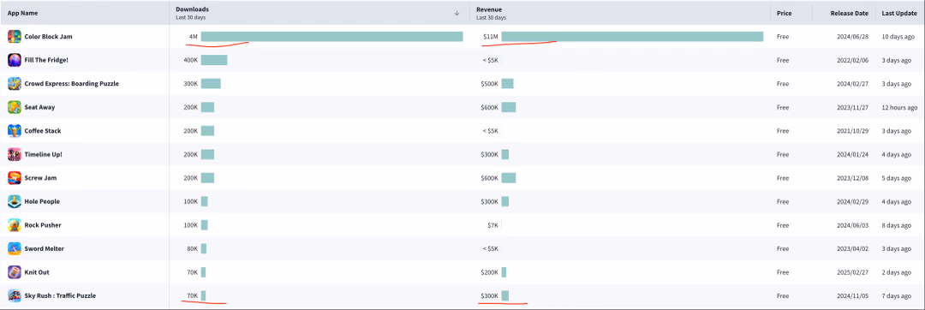
Task: Select release date 2022/02/06
Action: 852,60
